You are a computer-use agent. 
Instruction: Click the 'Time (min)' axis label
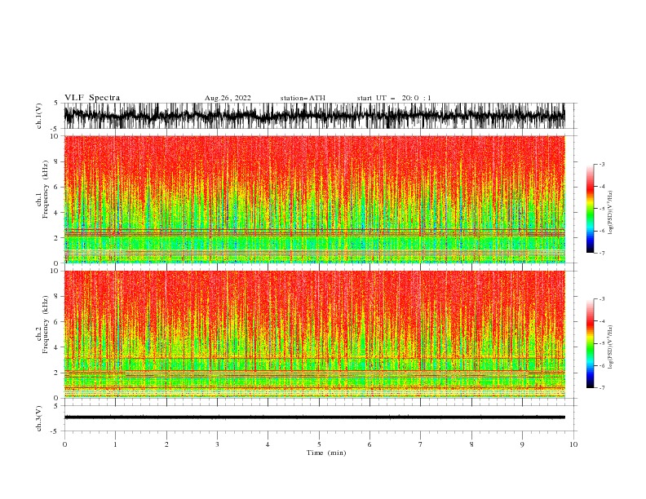coord(326,453)
